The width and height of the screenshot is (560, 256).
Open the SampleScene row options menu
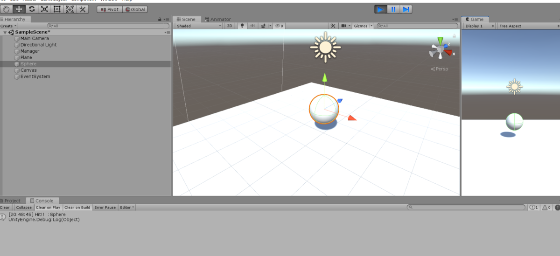coord(167,33)
